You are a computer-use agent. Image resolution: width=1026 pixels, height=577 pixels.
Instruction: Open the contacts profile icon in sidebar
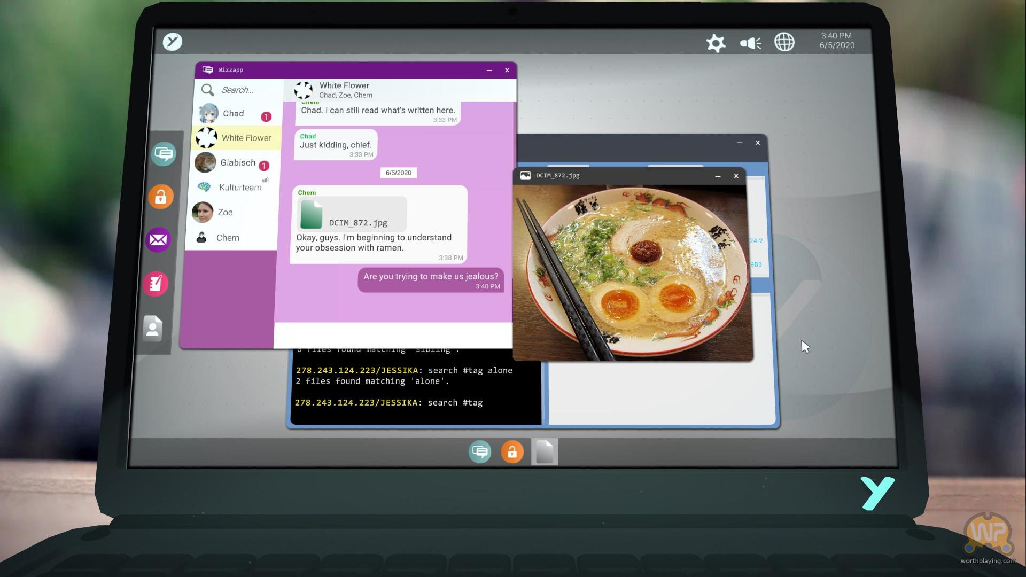[152, 328]
